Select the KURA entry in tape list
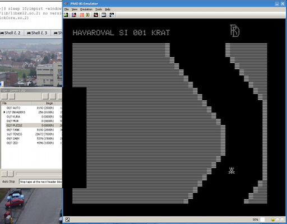 (13, 116)
